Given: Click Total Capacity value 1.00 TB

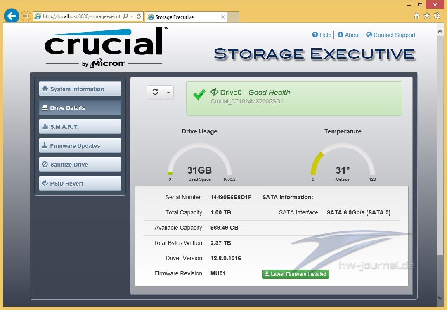Looking at the screenshot, I should click(221, 212).
